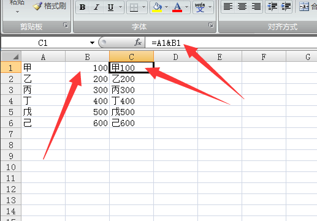Screen dimensions: 317x221
Task: Select column G header
Action: pos(302,56)
